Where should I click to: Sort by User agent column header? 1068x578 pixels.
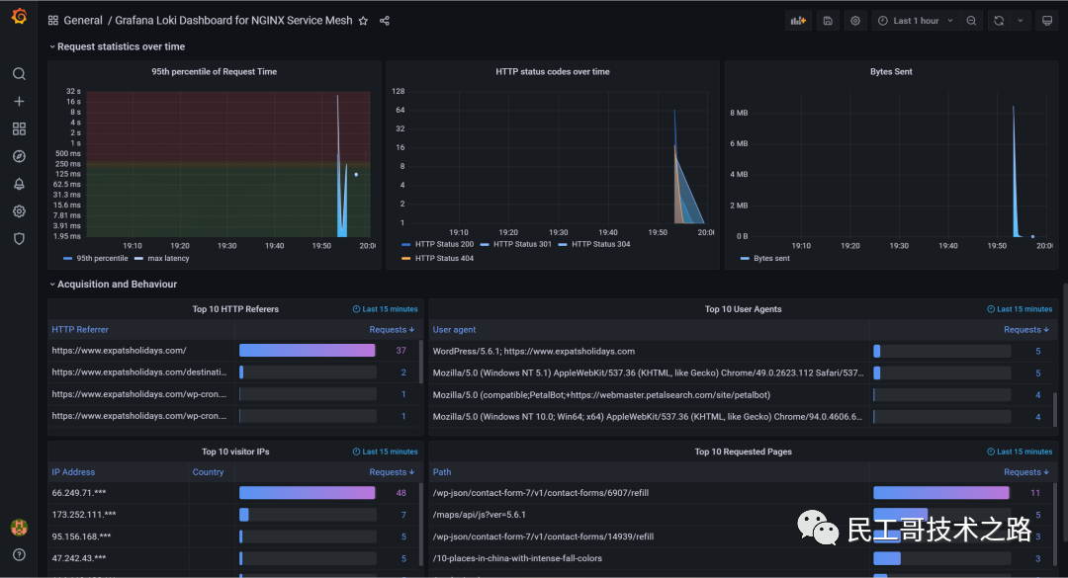click(454, 329)
